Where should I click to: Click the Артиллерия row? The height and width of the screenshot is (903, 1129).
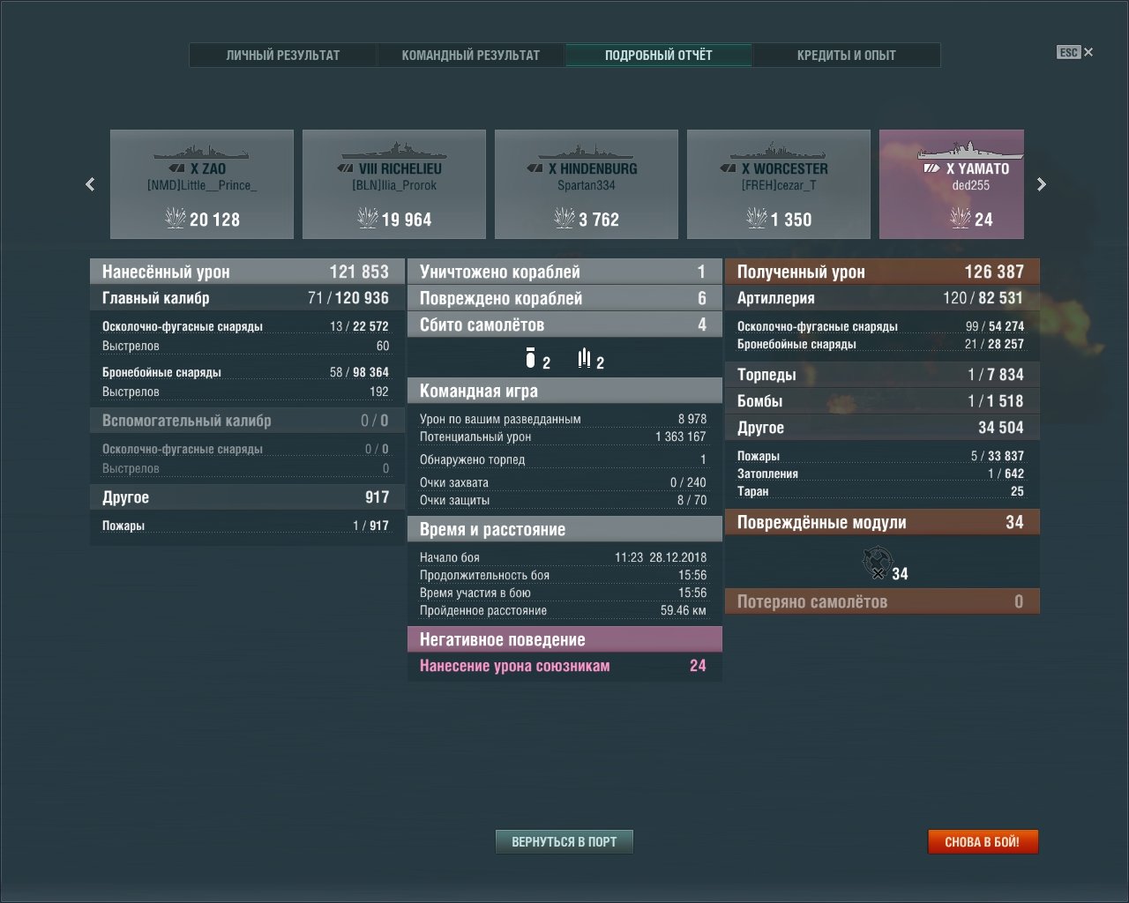[x=882, y=298]
